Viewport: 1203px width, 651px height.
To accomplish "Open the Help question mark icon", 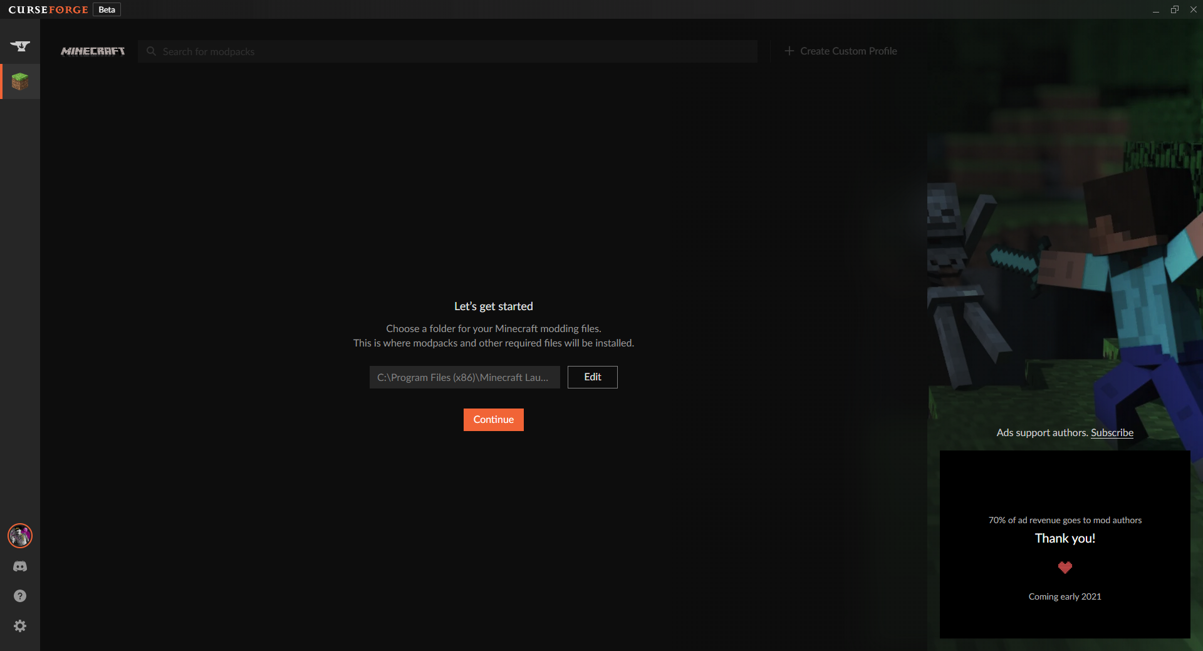I will [x=20, y=596].
